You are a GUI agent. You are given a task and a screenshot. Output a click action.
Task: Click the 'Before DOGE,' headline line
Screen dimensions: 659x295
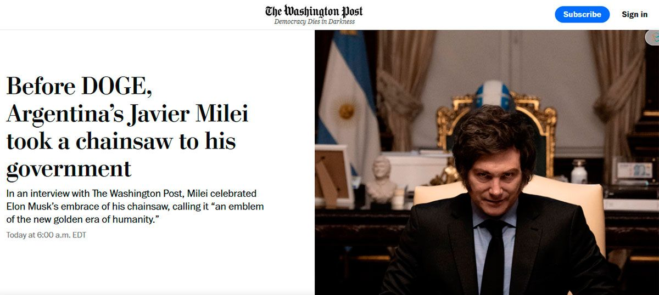pos(79,87)
